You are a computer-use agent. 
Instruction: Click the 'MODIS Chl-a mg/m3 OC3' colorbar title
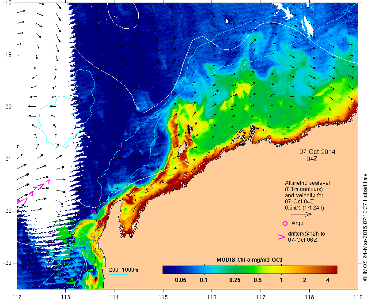click(x=250, y=260)
